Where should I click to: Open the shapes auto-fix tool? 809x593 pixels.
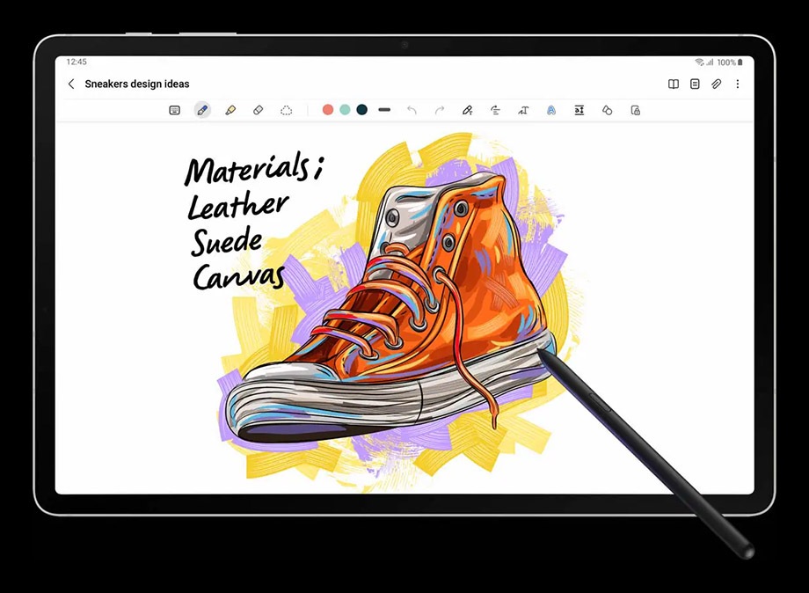click(x=607, y=110)
